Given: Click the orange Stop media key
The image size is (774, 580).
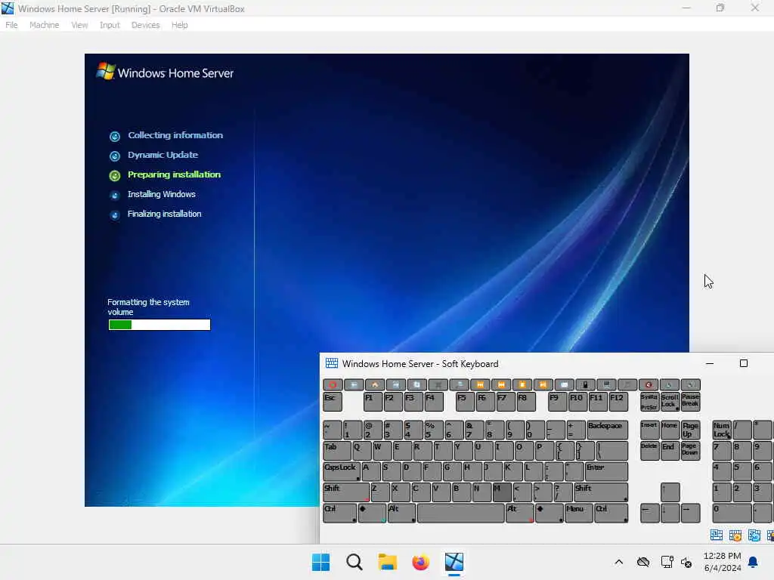Looking at the screenshot, I should pyautogui.click(x=522, y=384).
